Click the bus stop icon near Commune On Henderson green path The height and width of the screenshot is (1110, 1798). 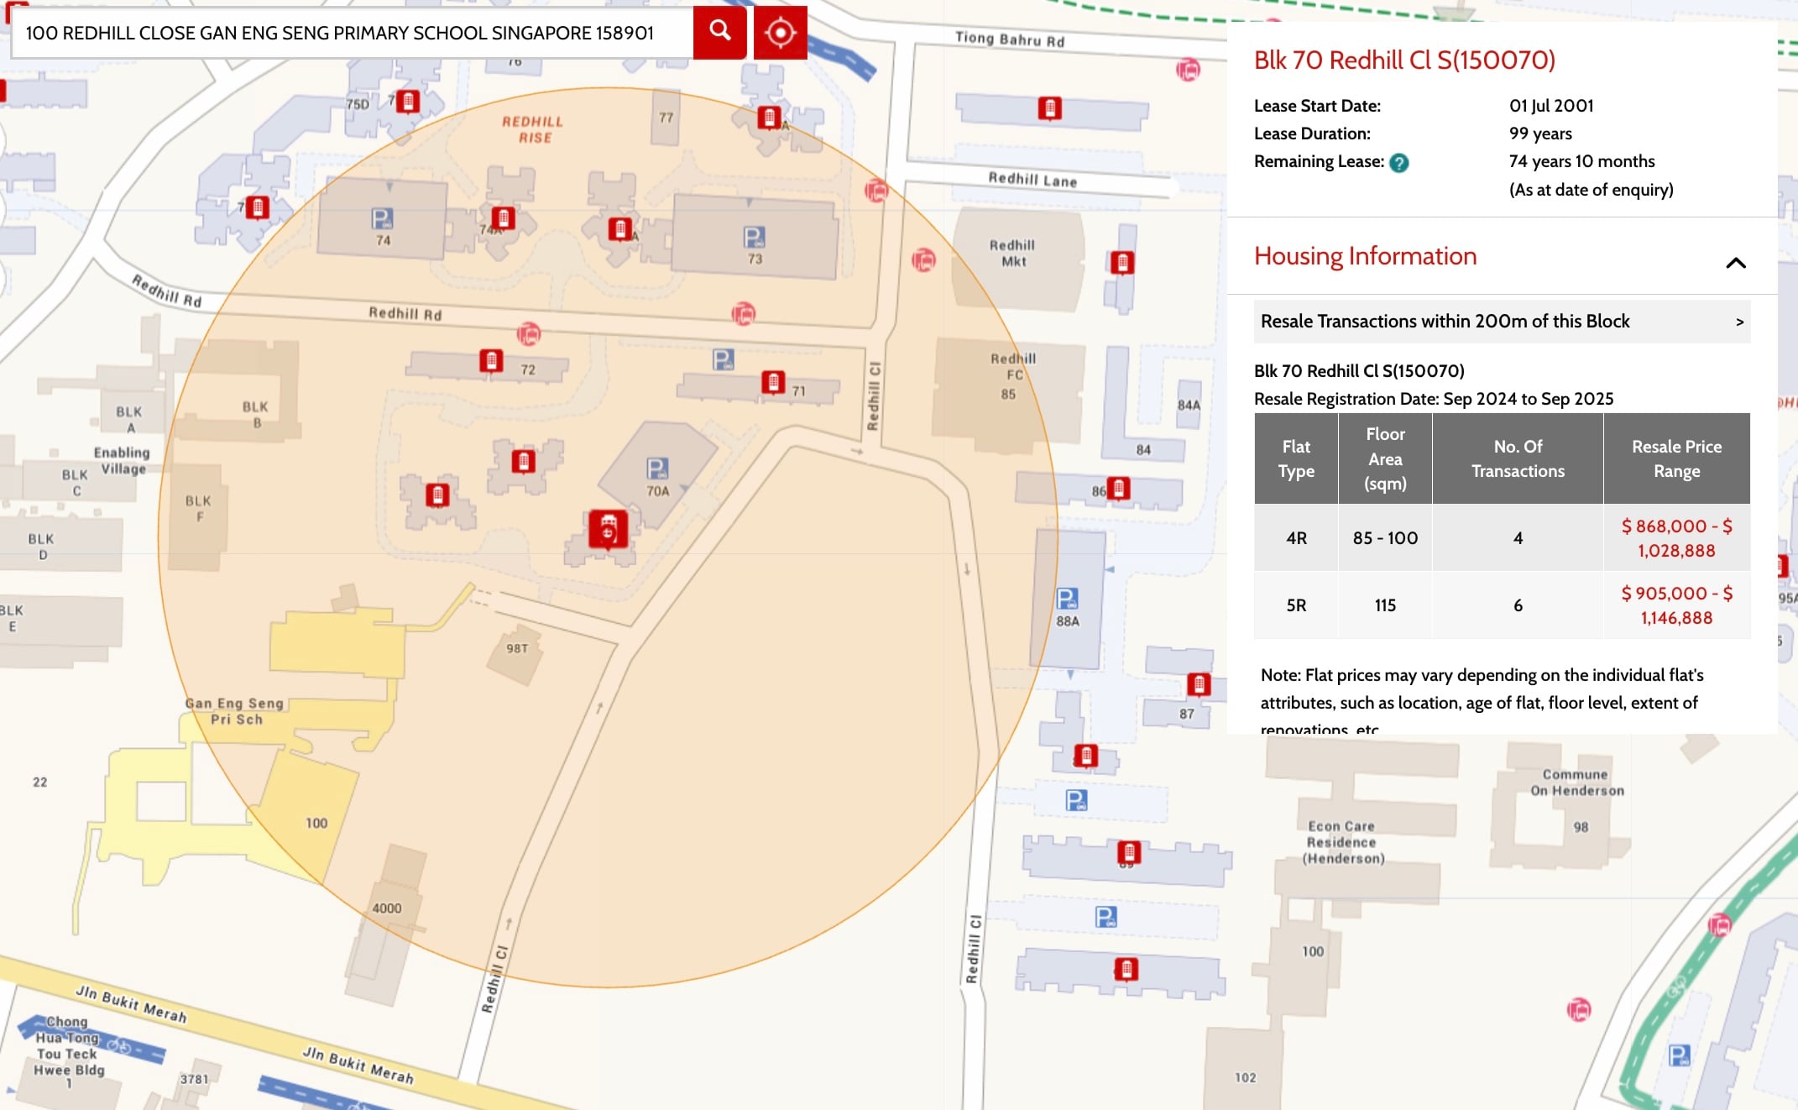click(x=1720, y=925)
